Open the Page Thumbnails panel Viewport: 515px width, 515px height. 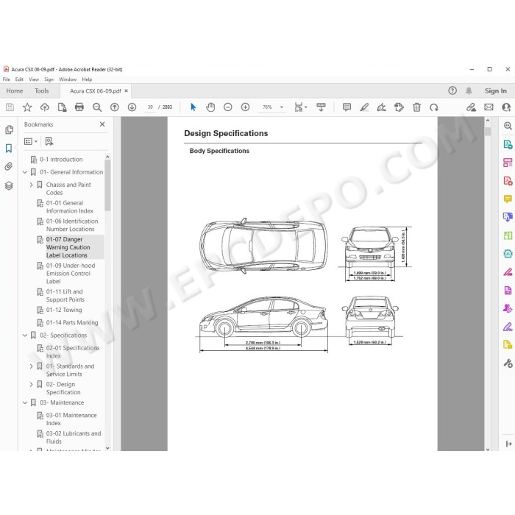(9, 129)
